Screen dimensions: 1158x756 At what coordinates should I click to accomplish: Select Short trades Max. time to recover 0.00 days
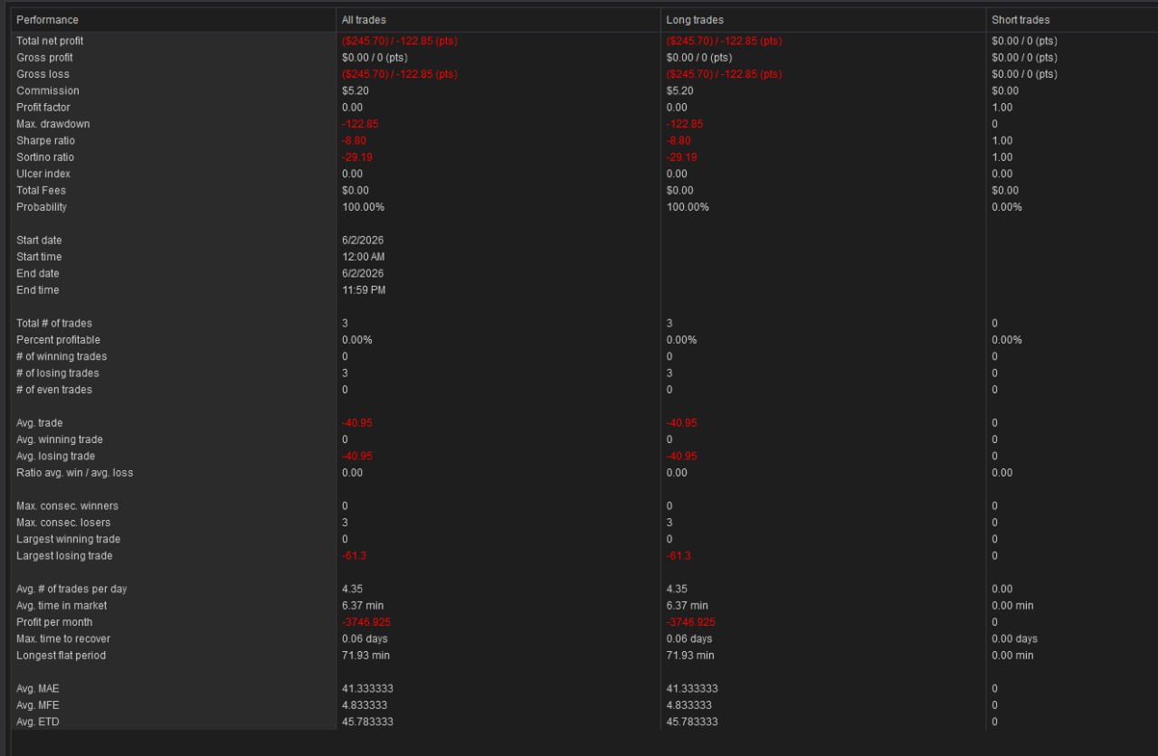tap(1014, 638)
